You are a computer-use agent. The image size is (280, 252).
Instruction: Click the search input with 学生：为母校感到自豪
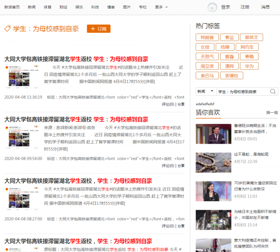pyautogui.click(x=243, y=92)
